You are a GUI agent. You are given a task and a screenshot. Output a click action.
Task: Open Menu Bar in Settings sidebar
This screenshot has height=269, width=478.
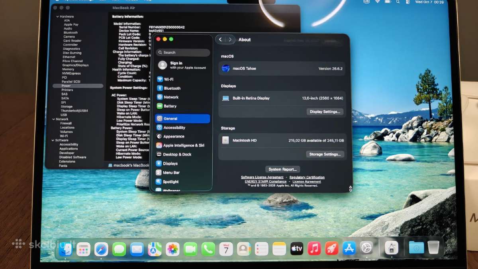[x=182, y=173]
